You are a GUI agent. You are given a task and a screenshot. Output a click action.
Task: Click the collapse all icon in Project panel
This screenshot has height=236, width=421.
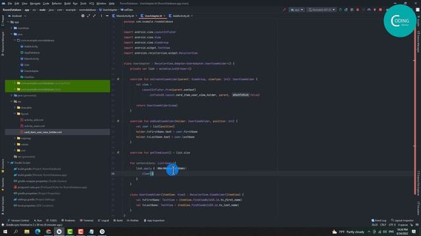(94, 16)
